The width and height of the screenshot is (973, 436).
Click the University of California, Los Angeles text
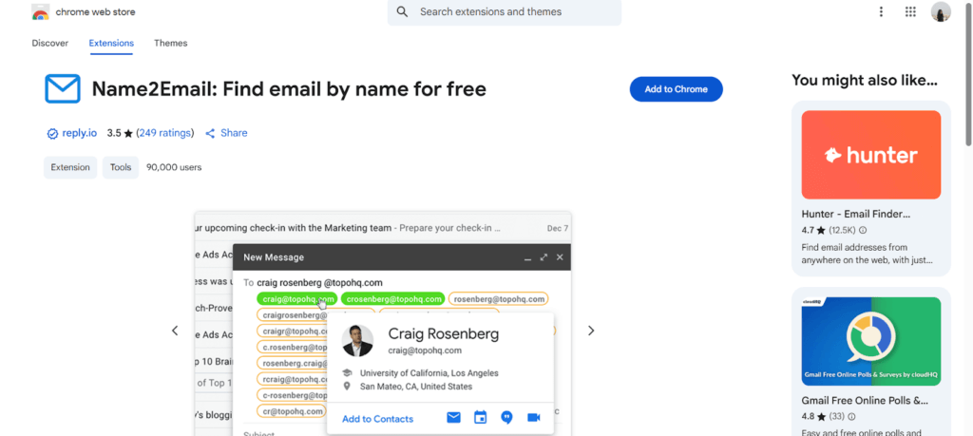point(429,373)
